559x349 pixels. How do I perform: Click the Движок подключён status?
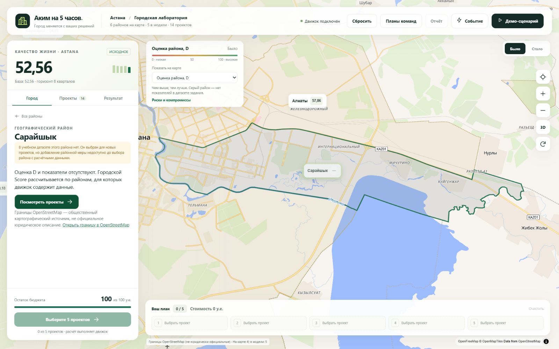coord(320,21)
